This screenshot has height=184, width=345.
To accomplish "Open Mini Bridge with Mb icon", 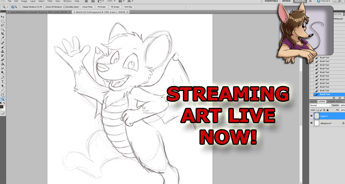I will point(93,1).
